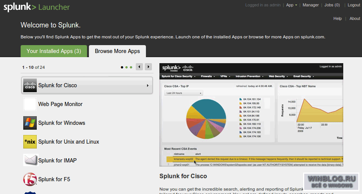Click the highlighted kmaneetu-wxp02 event row
The width and height of the screenshot is (362, 194).
255,159
